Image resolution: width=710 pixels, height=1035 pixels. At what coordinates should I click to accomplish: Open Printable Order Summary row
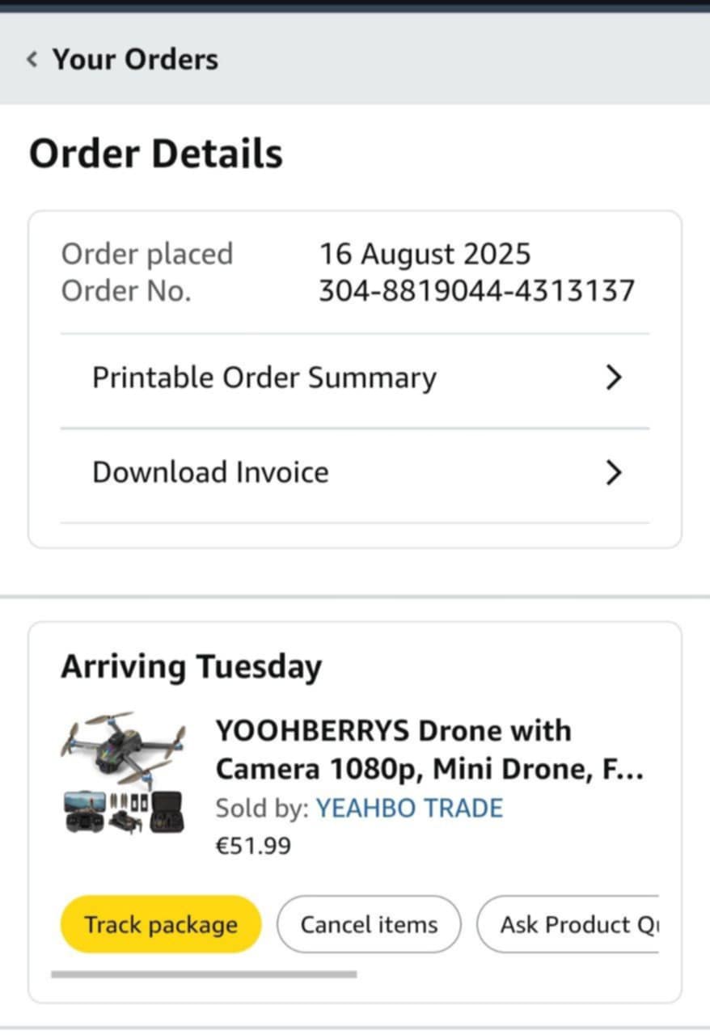(x=355, y=380)
